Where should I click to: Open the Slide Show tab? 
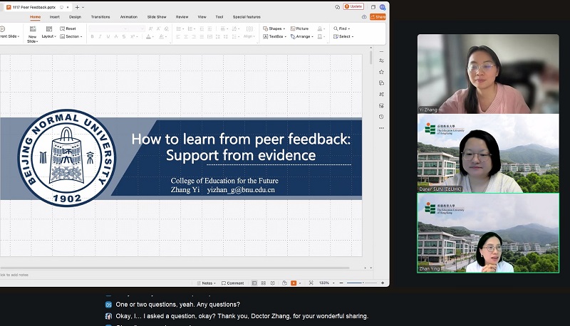coord(155,16)
